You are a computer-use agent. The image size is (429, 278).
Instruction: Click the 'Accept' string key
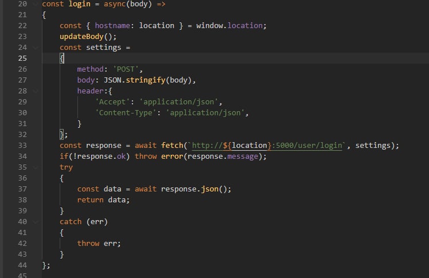click(112, 102)
